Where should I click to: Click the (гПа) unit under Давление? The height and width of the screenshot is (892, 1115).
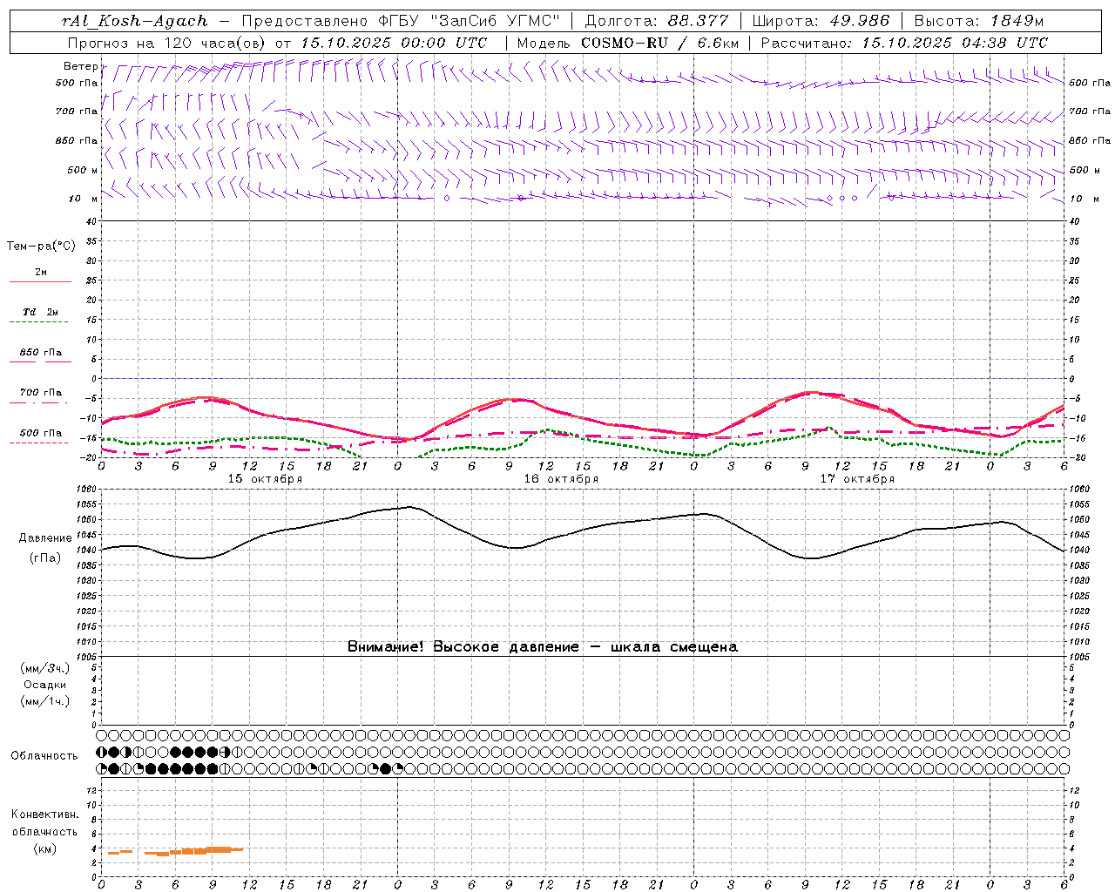[44, 558]
